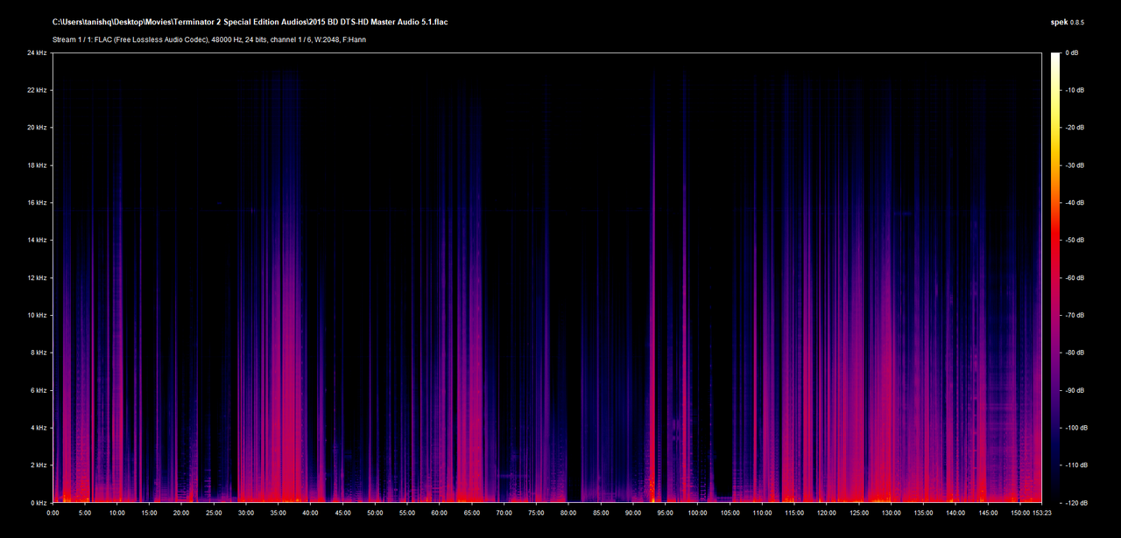Click the 70:00 time axis label
This screenshot has width=1121, height=538.
tap(504, 514)
